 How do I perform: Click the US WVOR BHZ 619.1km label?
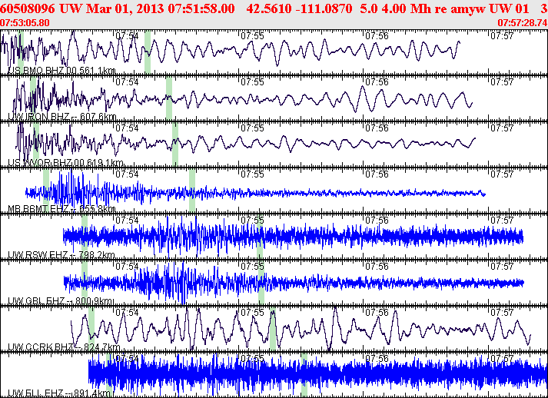pos(65,163)
